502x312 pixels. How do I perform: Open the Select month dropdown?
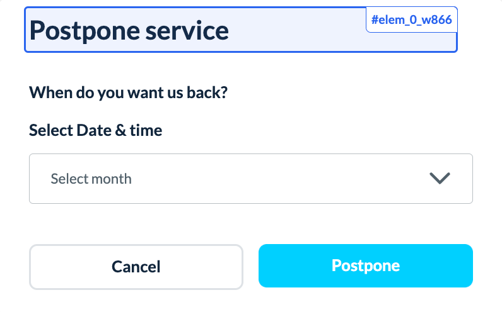coord(250,179)
